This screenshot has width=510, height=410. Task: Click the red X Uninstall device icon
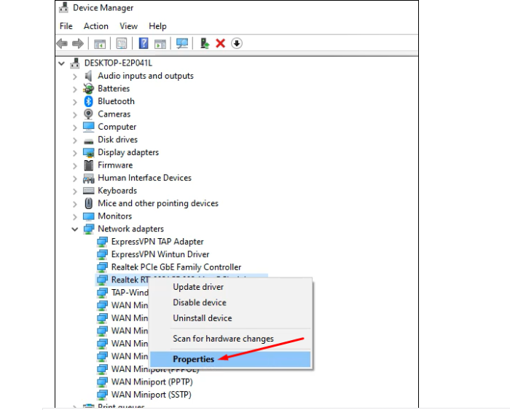pos(221,43)
